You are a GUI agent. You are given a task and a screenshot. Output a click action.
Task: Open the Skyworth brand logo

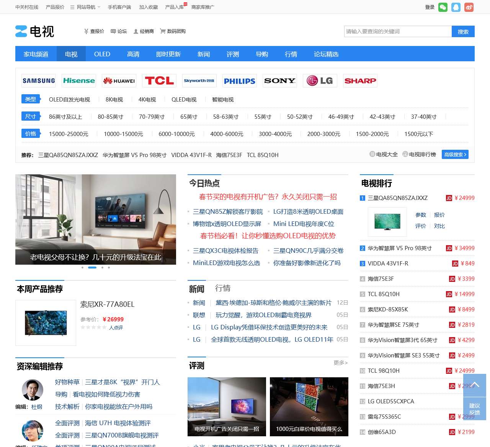(199, 81)
